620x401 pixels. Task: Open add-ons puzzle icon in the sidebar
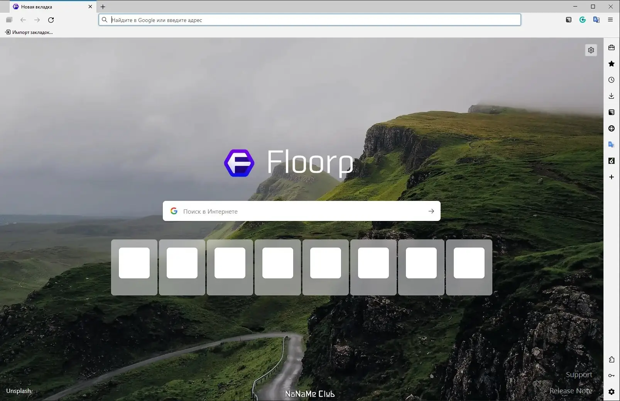pos(612,359)
